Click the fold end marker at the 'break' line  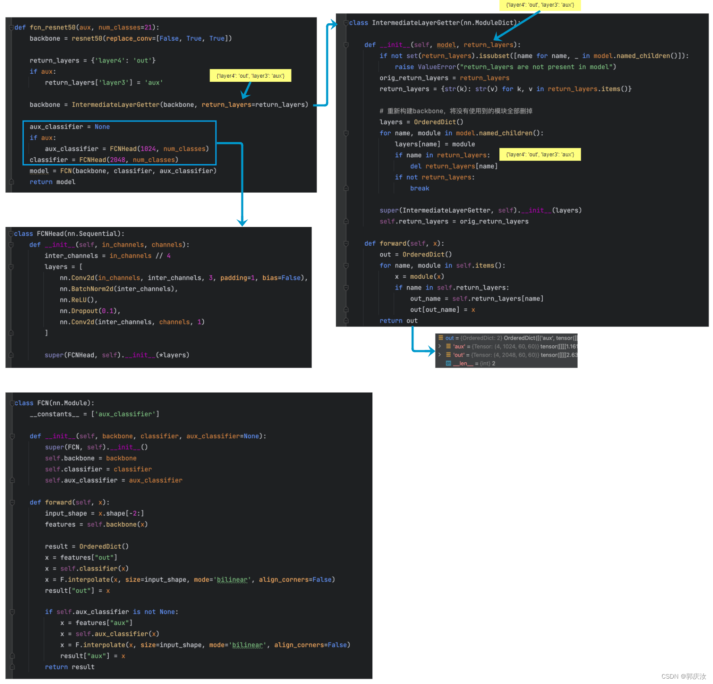point(346,188)
